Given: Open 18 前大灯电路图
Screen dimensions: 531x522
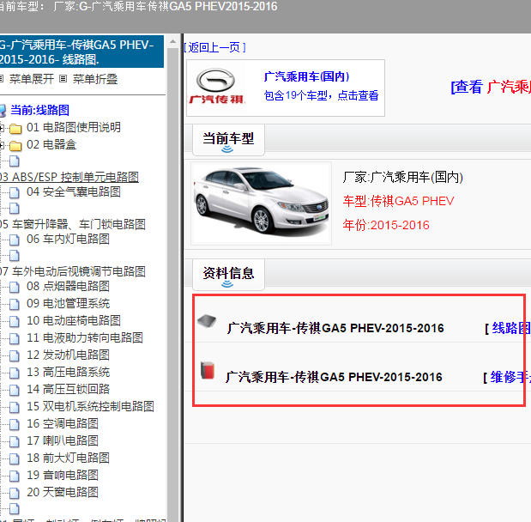Looking at the screenshot, I should [68, 458].
